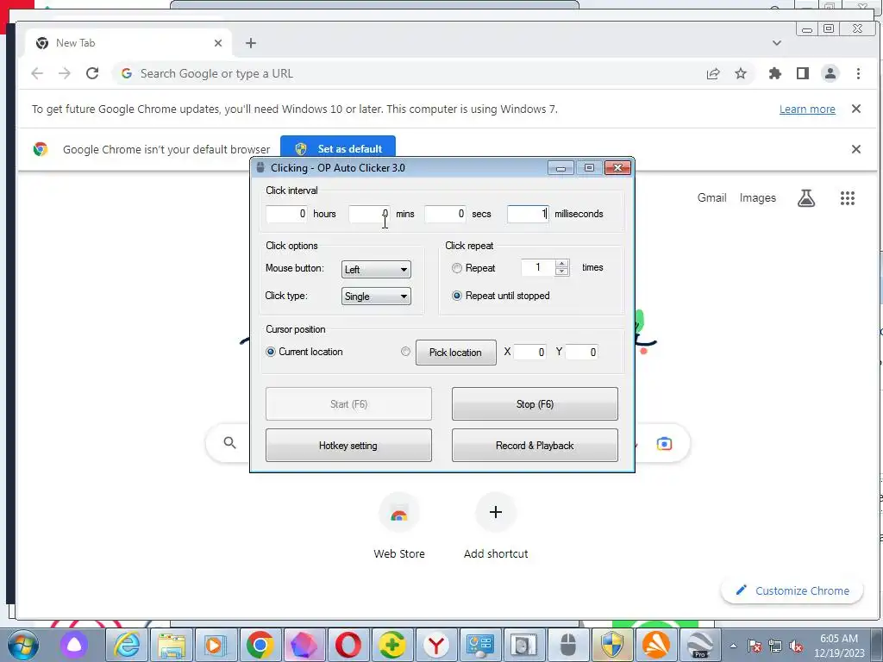This screenshot has height=662, width=883.
Task: Click Set as default button
Action: [x=338, y=148]
